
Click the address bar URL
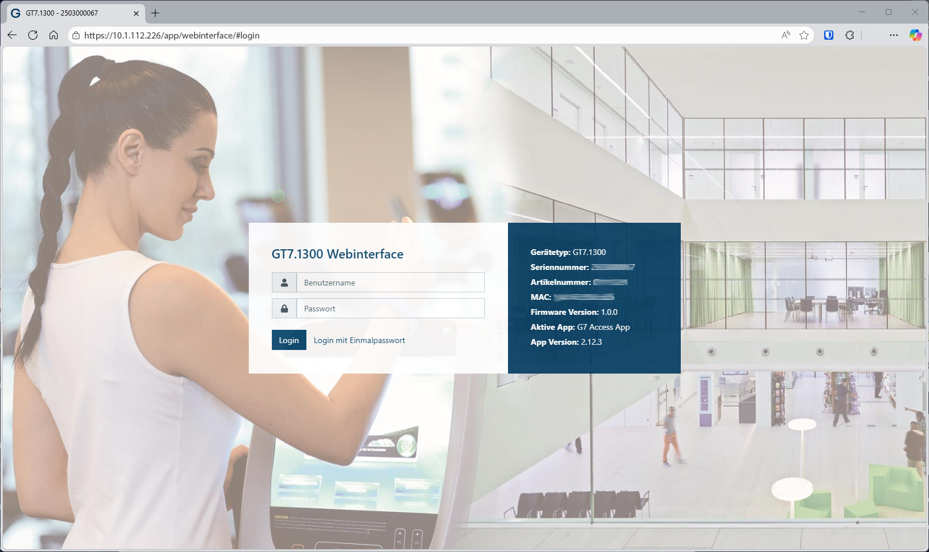pyautogui.click(x=172, y=35)
